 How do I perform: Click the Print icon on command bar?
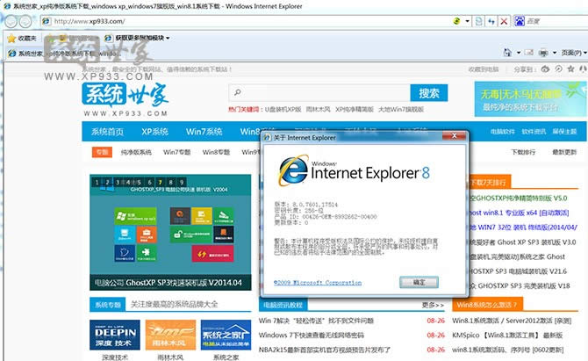pos(543,53)
